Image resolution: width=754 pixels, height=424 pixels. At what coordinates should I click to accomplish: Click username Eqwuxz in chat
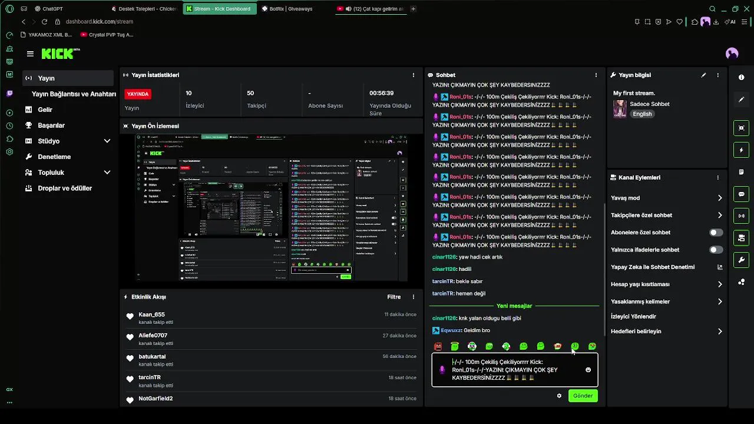[450, 330]
